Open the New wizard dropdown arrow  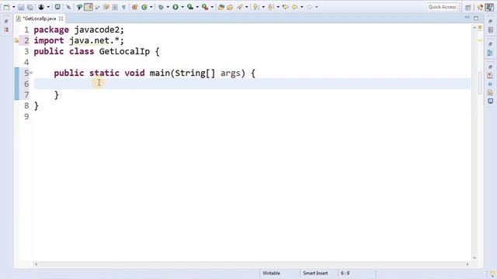14,7
